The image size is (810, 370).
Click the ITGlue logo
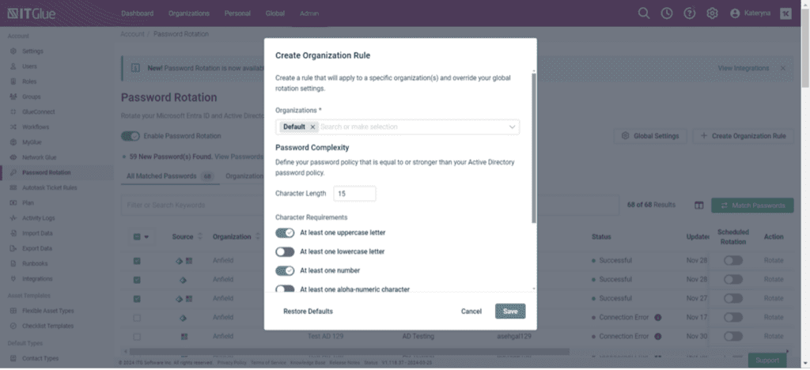36,13
